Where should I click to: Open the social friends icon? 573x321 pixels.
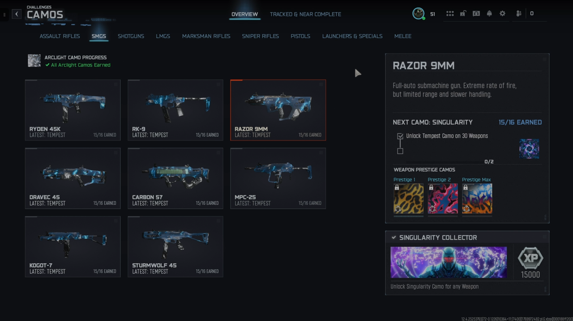(519, 13)
